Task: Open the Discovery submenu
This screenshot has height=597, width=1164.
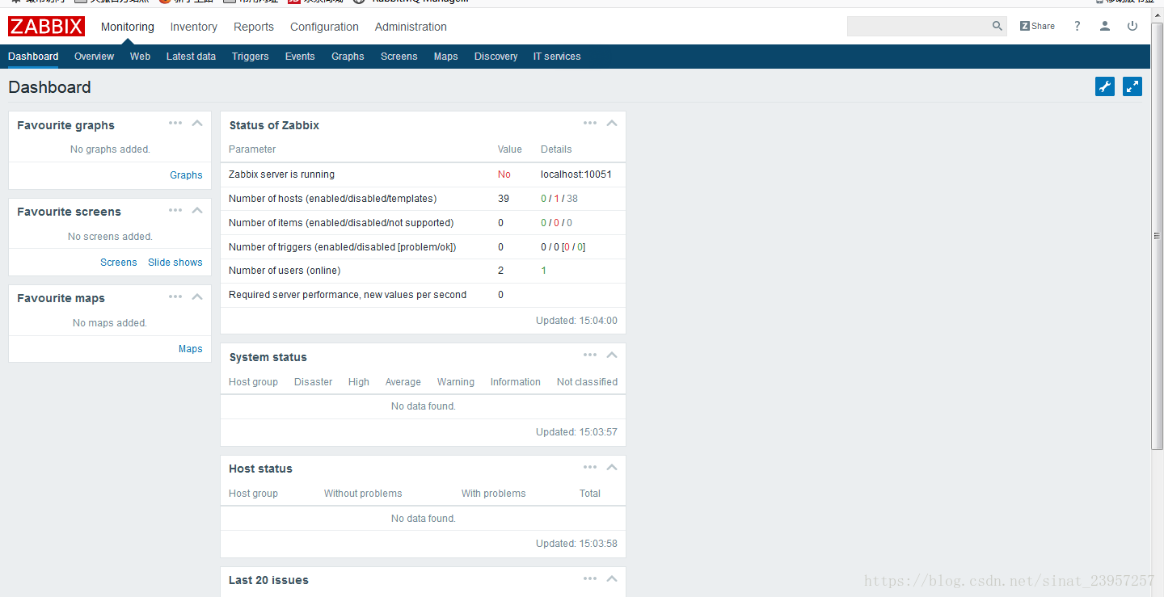Action: 496,57
